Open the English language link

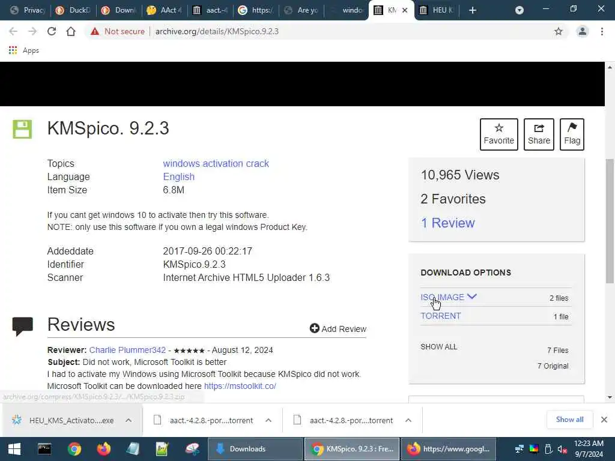(x=178, y=177)
